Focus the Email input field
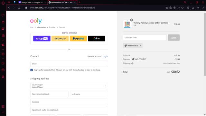The image size is (206, 116). (x=69, y=64)
